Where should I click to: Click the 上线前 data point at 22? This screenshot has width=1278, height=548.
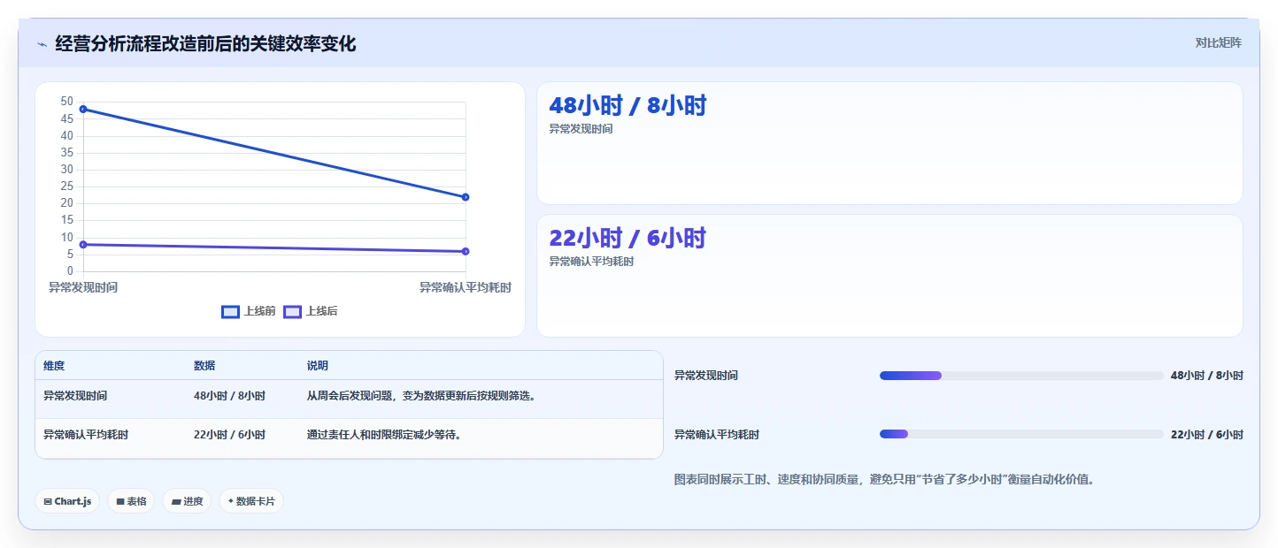pyautogui.click(x=466, y=197)
